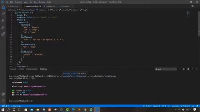
Task: Open Microsoft Store from taskbar
Action: click(26, 110)
